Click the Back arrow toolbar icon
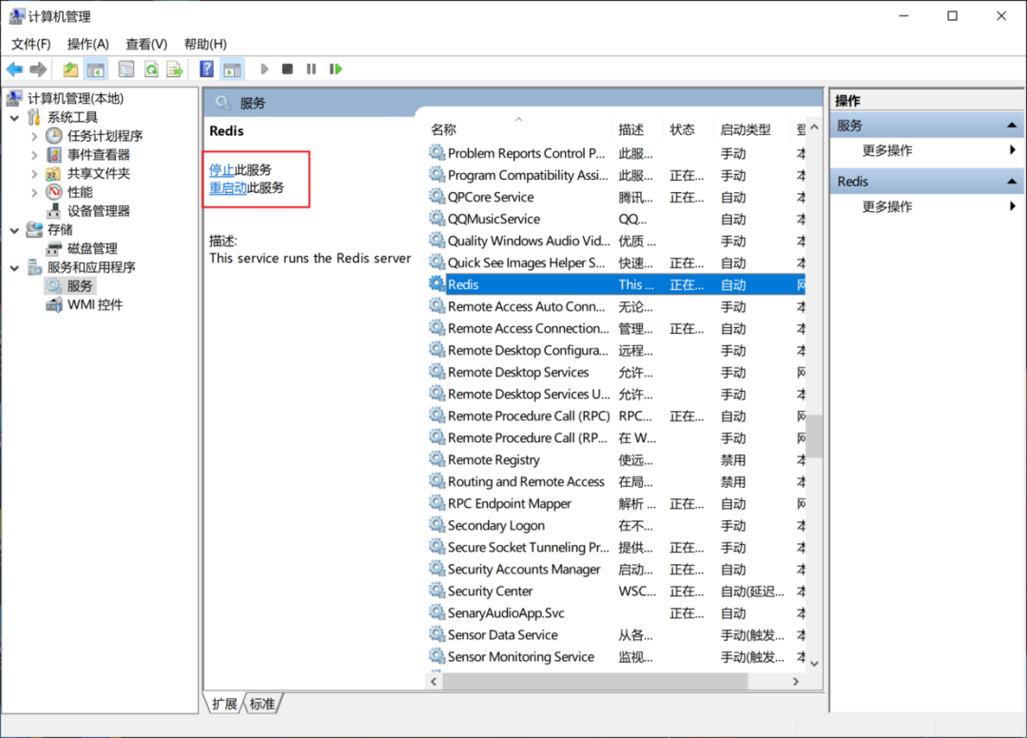 coord(14,68)
